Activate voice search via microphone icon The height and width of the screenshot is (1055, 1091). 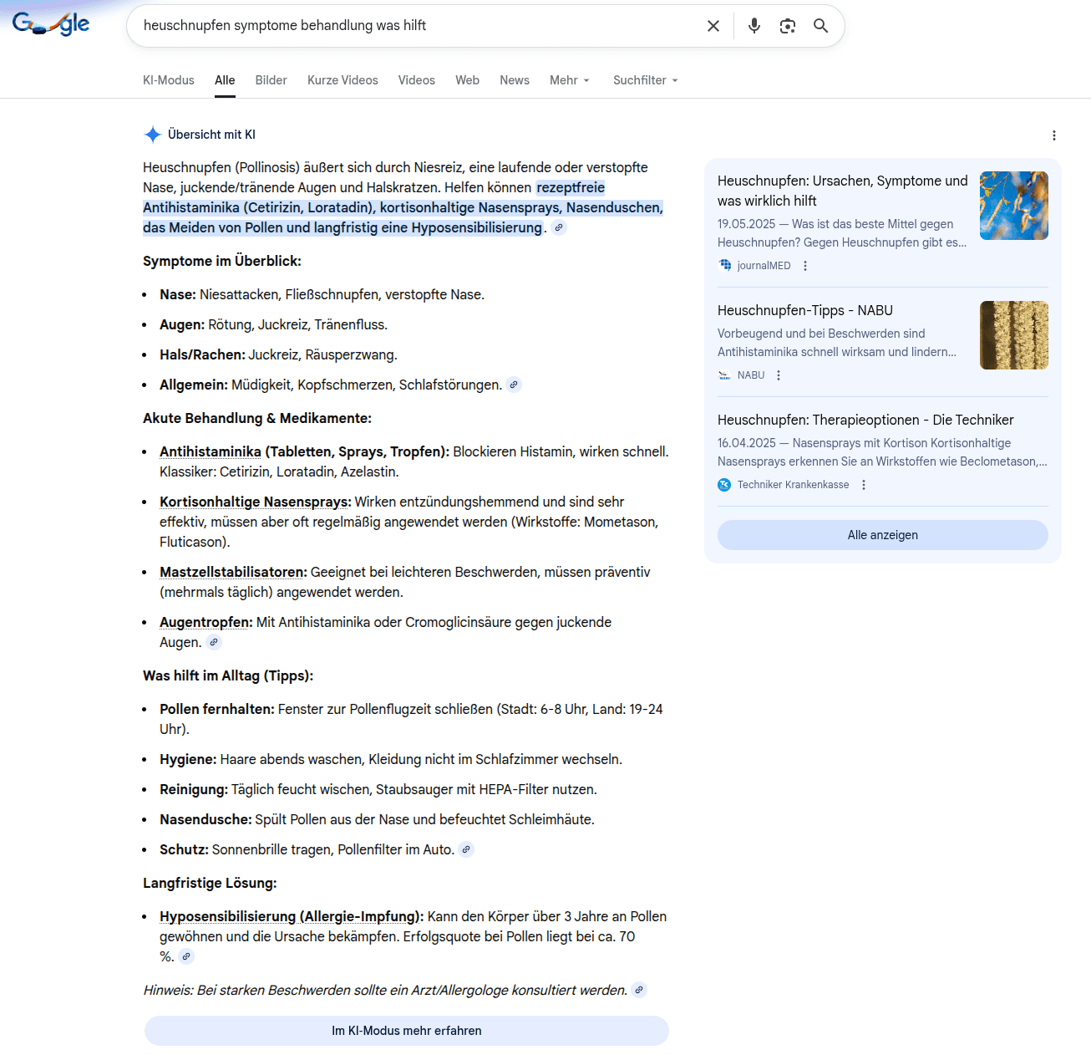coord(754,26)
